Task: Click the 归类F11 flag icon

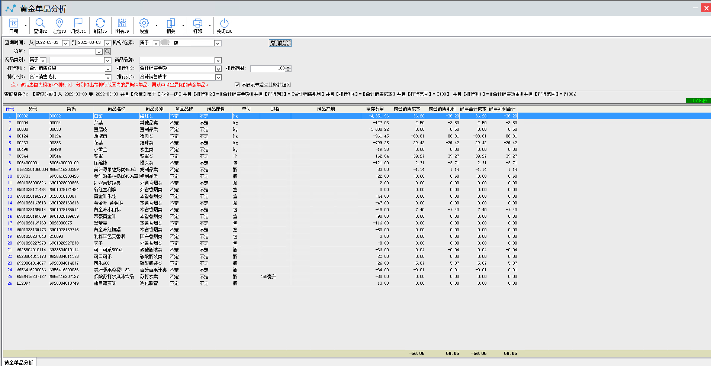Action: pos(78,25)
